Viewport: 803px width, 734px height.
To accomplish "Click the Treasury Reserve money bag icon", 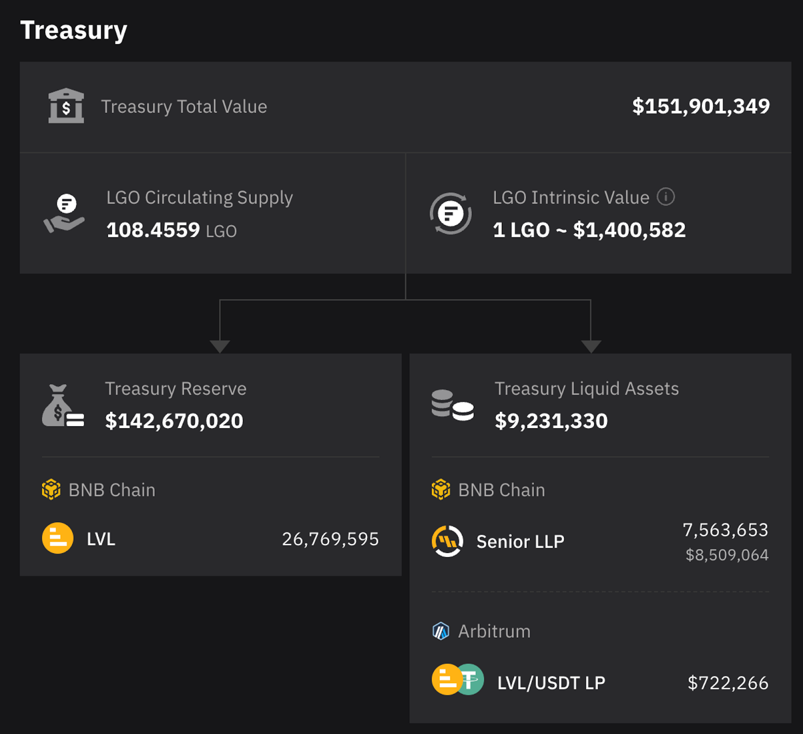I will (63, 406).
